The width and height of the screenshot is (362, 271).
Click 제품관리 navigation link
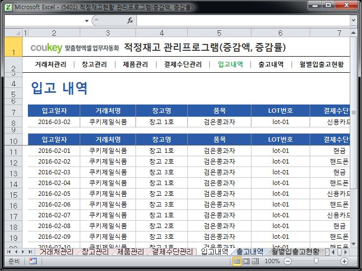click(x=136, y=64)
